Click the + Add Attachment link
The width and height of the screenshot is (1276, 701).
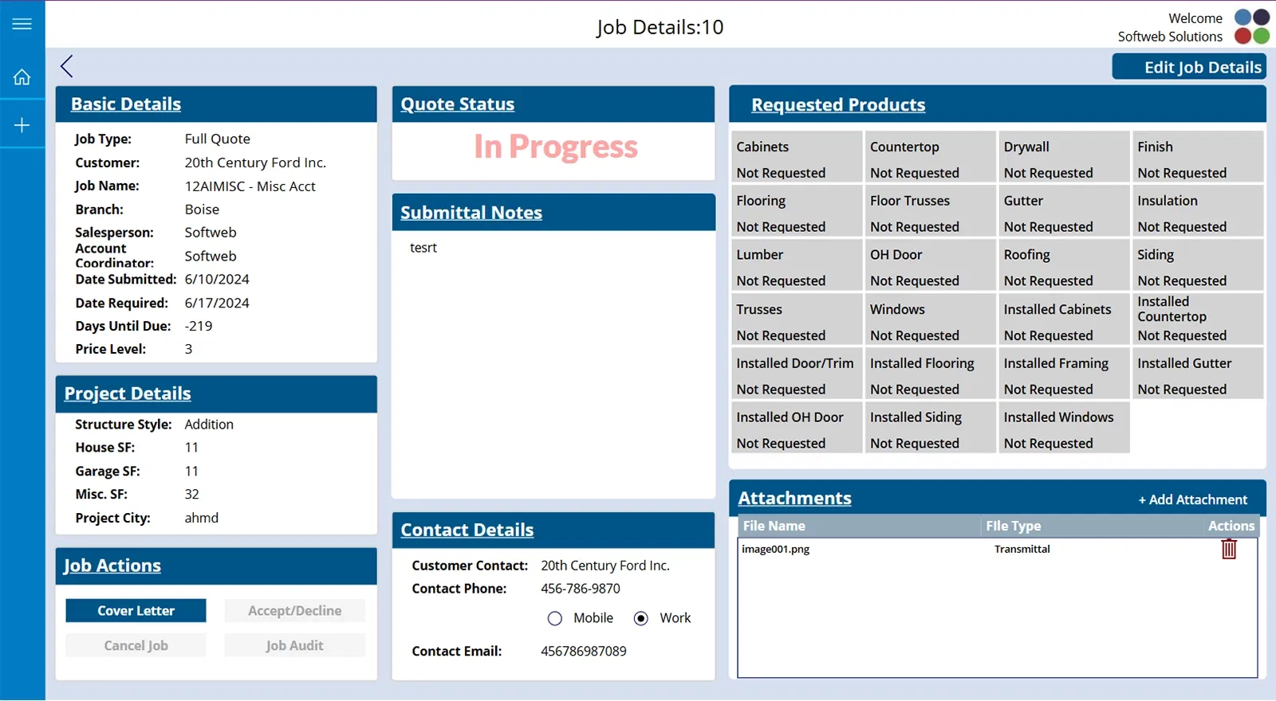(1192, 499)
